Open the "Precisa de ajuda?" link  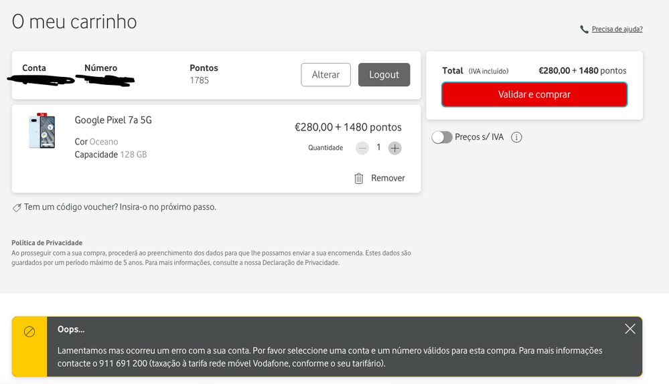(617, 29)
